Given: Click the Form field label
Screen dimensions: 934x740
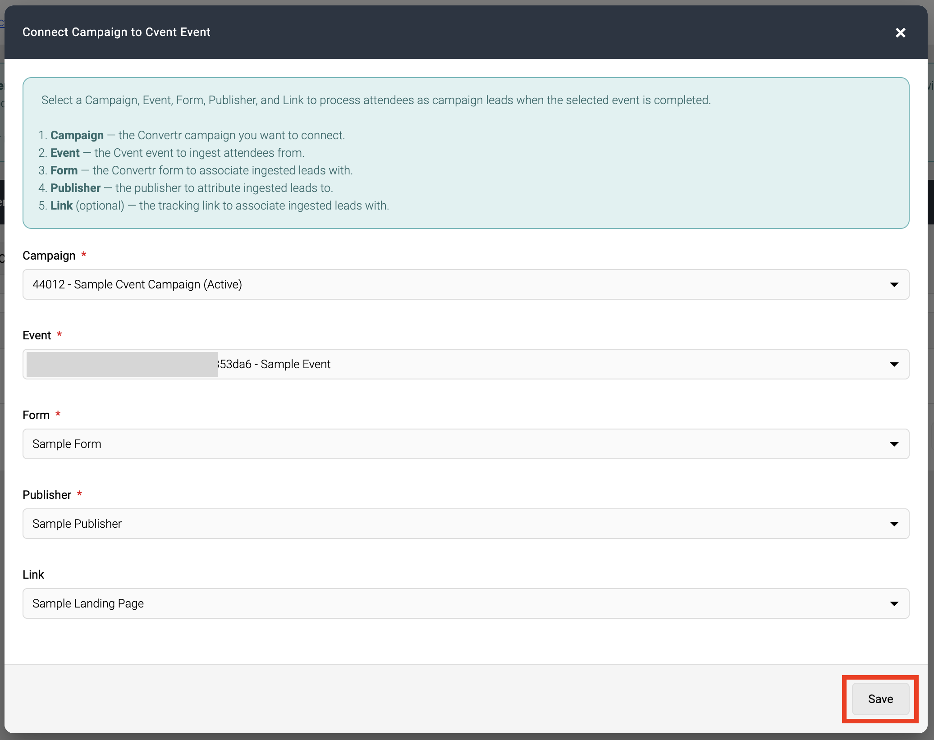Looking at the screenshot, I should click(36, 415).
